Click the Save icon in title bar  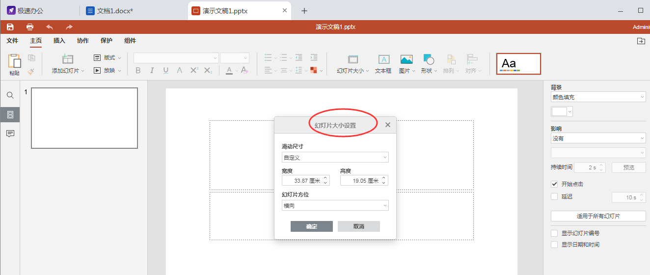pyautogui.click(x=10, y=27)
